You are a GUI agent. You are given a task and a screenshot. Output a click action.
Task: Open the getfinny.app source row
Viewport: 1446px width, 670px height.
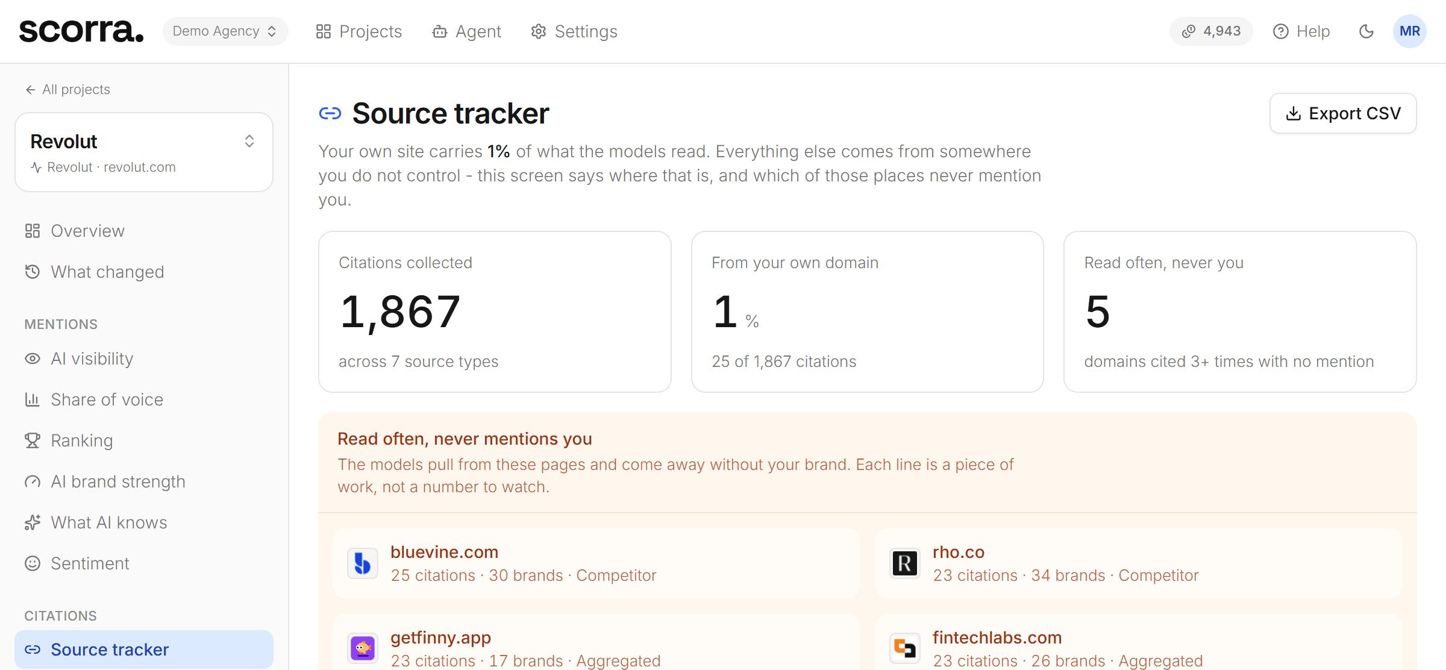(x=596, y=642)
